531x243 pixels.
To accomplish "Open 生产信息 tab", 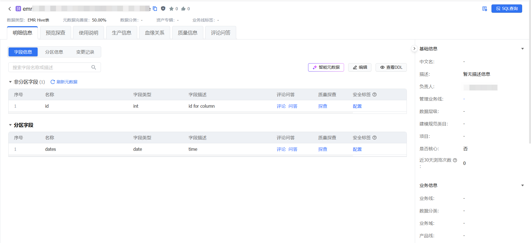I will [122, 33].
